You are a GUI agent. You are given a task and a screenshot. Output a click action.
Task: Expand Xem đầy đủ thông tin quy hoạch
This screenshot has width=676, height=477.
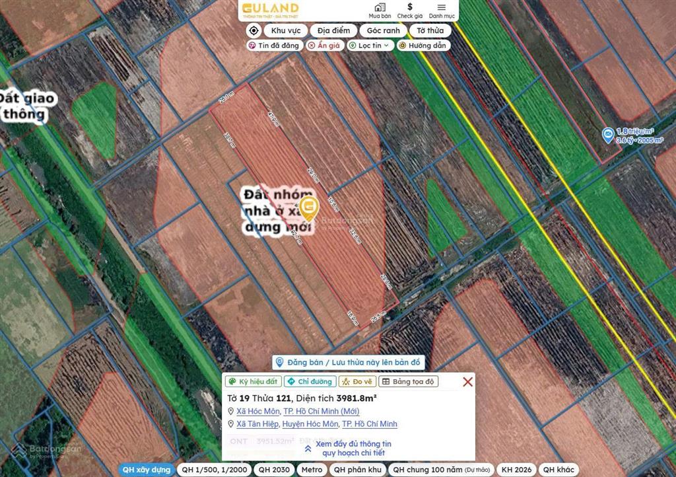(x=349, y=448)
